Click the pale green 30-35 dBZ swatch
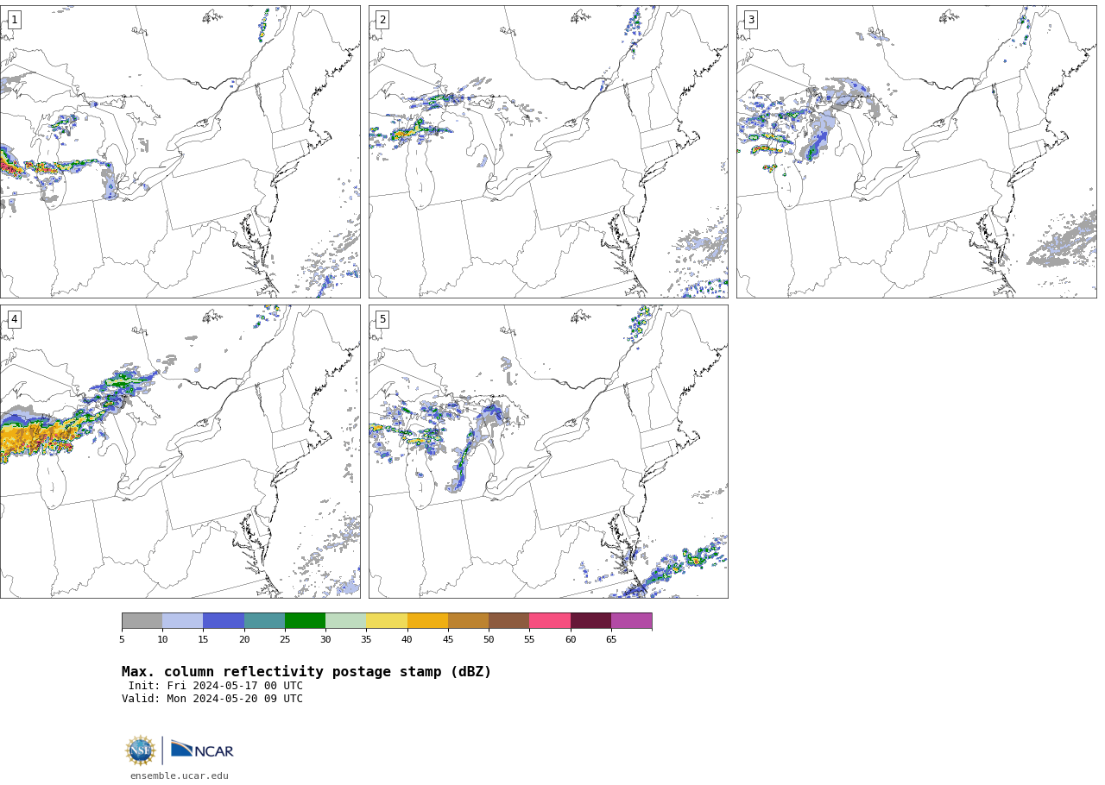 click(x=345, y=621)
